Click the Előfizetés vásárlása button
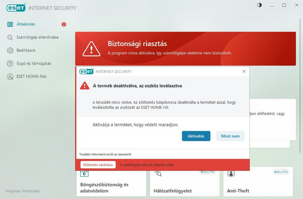 [98, 165]
